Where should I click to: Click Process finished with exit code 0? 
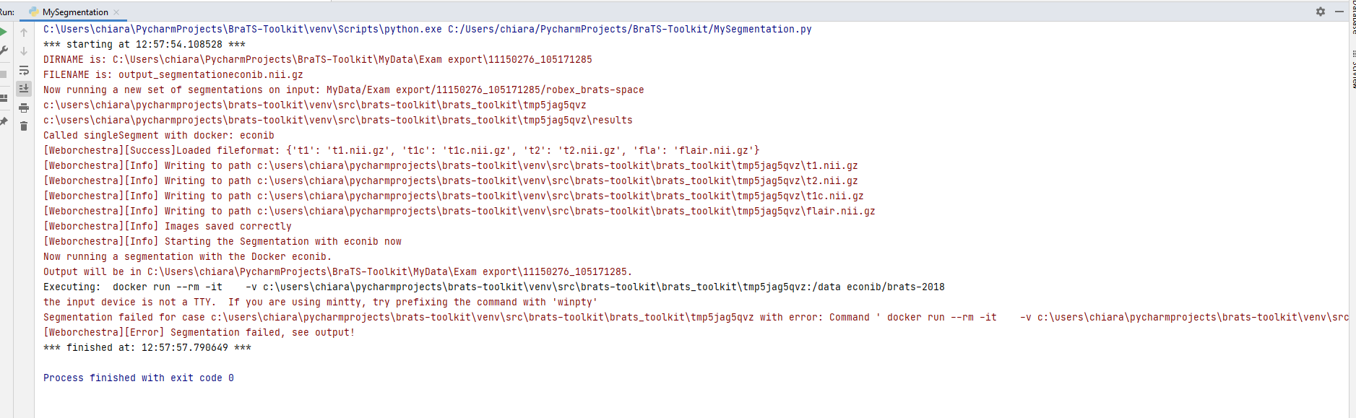click(139, 378)
